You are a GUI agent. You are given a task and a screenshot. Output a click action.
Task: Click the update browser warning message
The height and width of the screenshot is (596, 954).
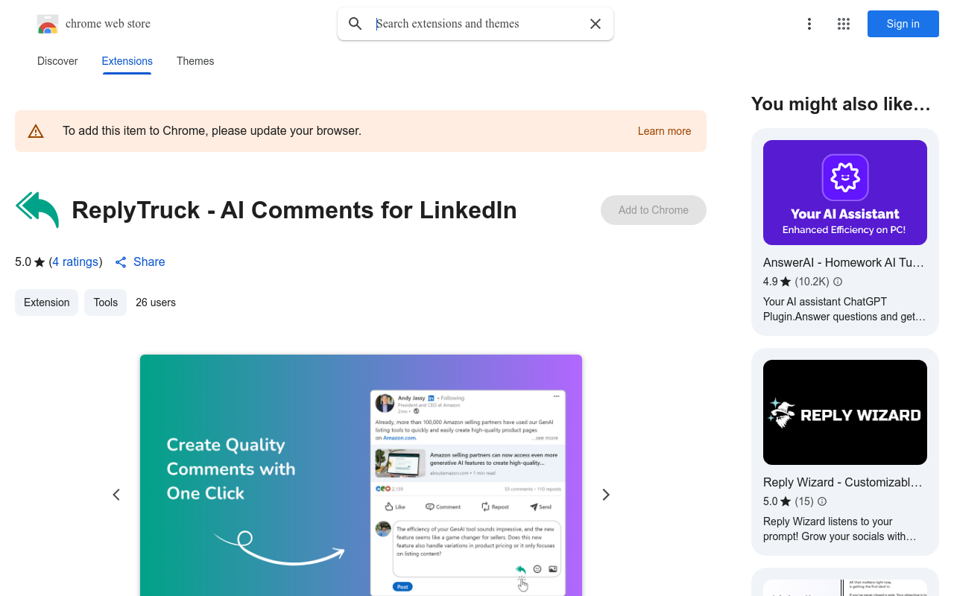(x=212, y=131)
